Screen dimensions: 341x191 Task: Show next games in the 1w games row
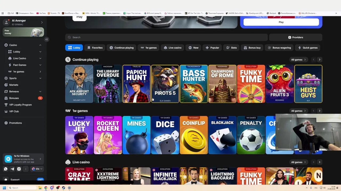tap(319, 111)
